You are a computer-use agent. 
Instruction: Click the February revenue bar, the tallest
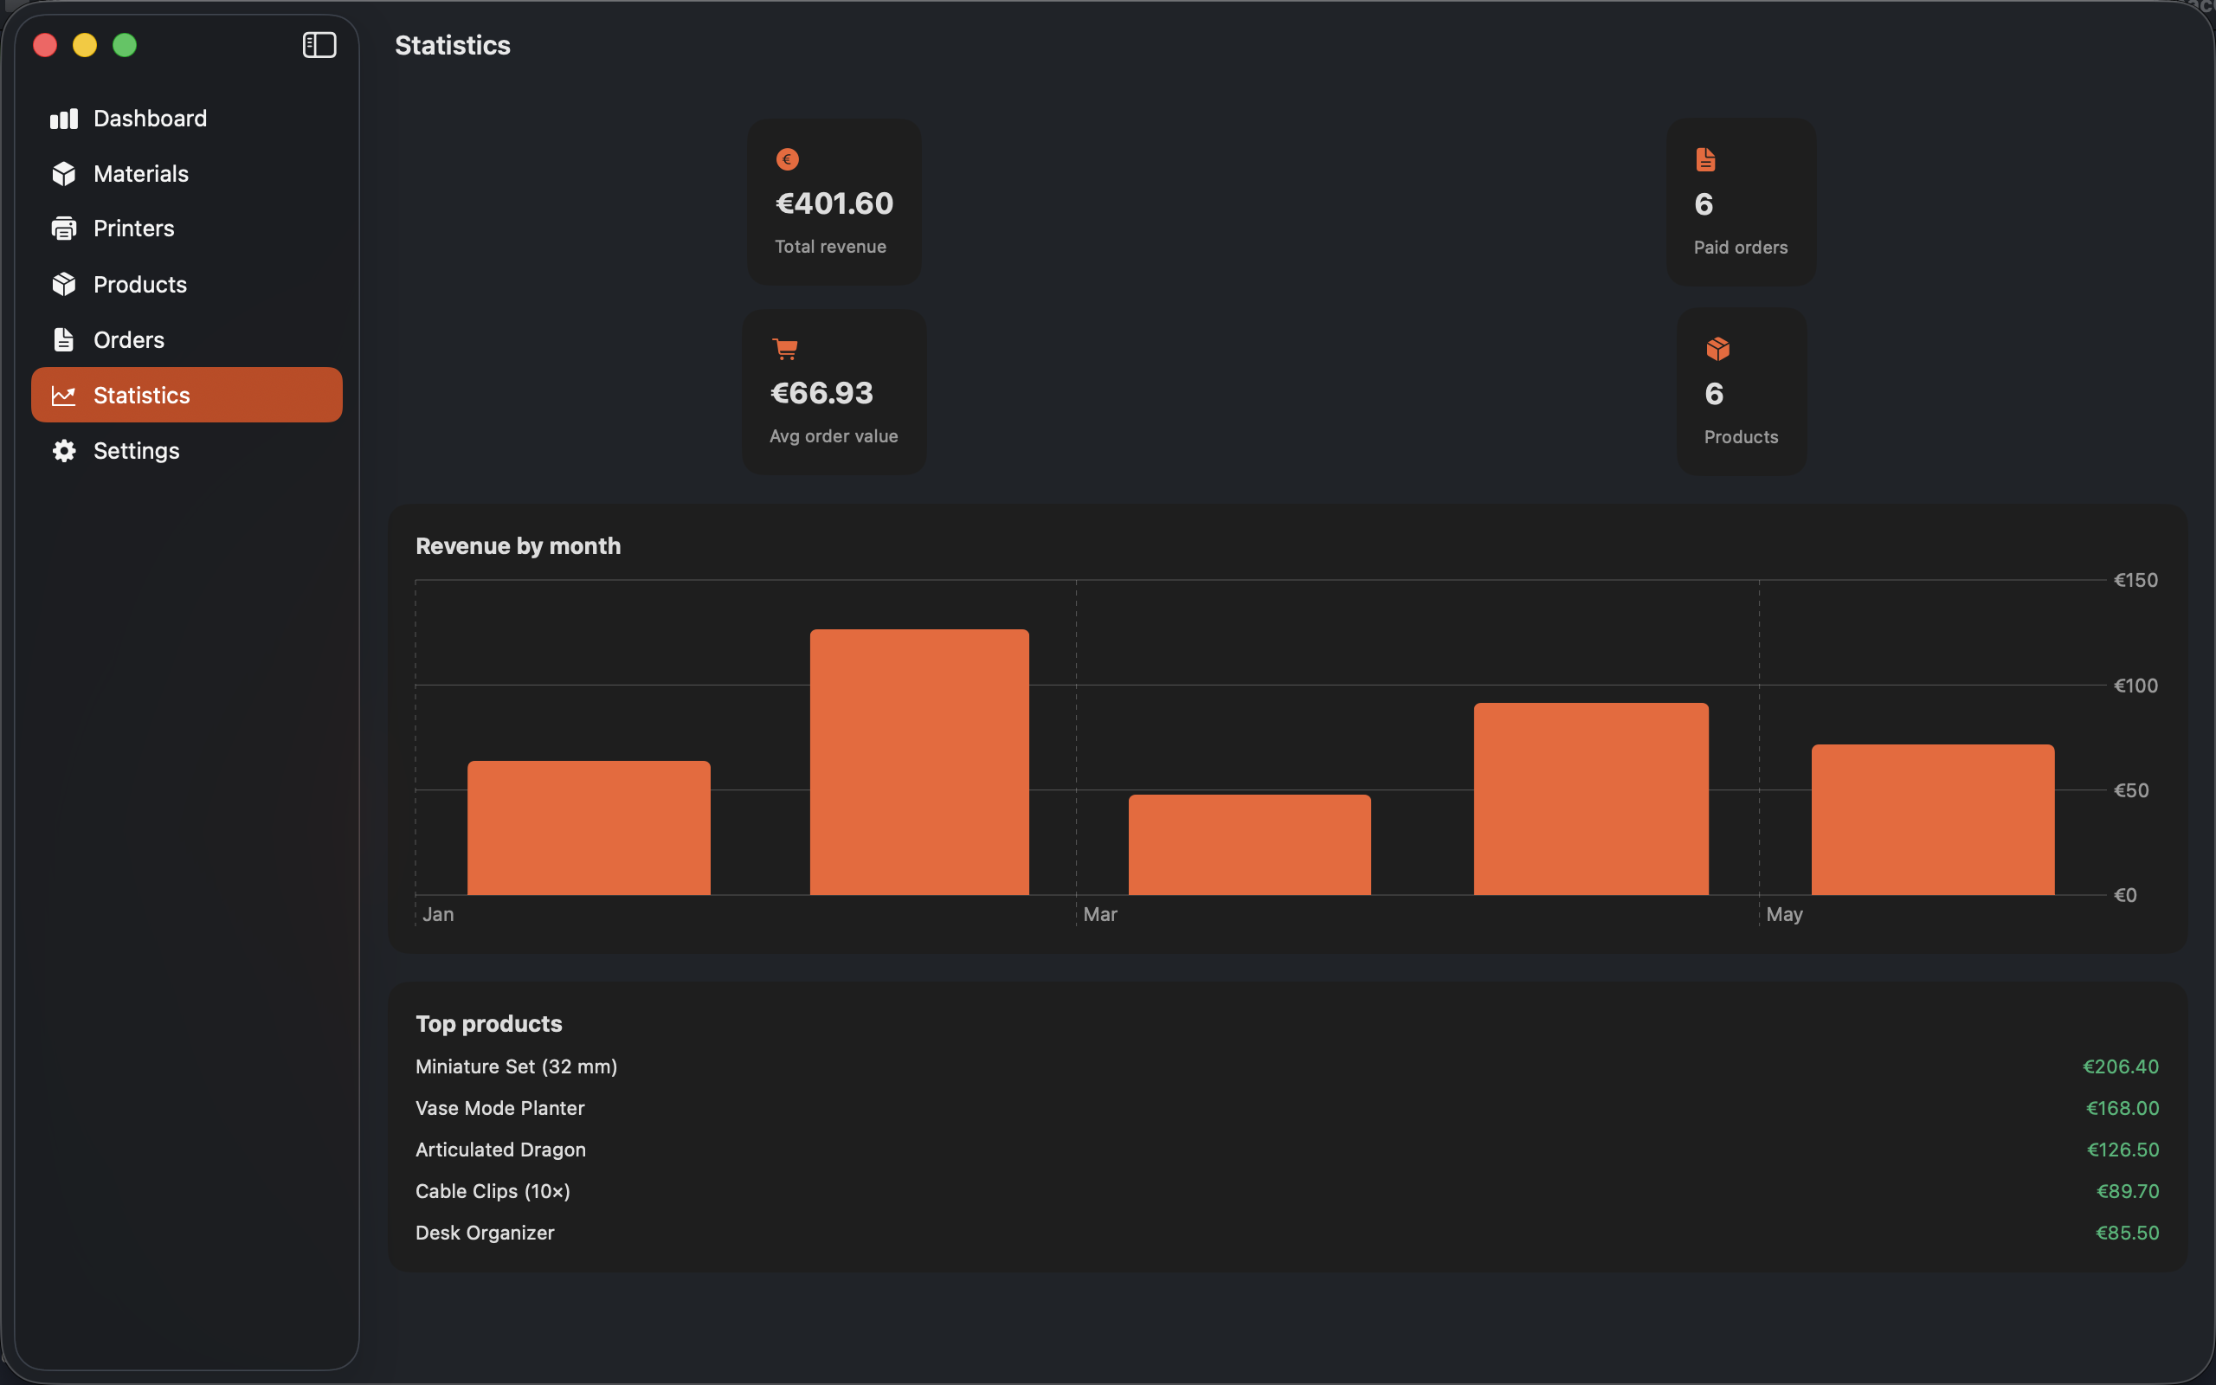point(919,762)
